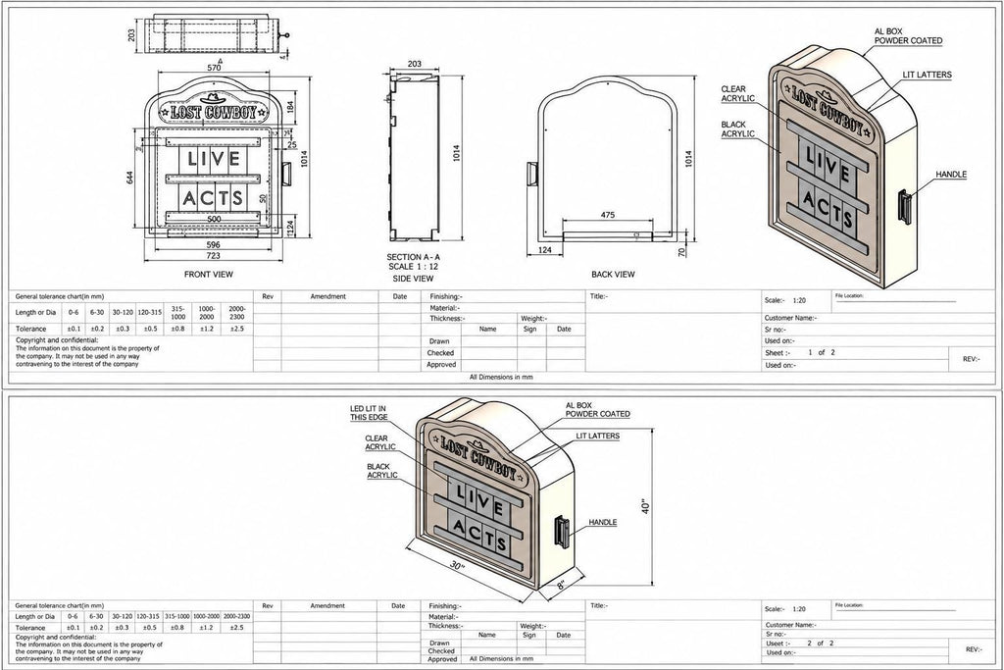Click BLACK ACRYLIC callout on sheet 1
This screenshot has height=670, width=1004.
click(737, 129)
